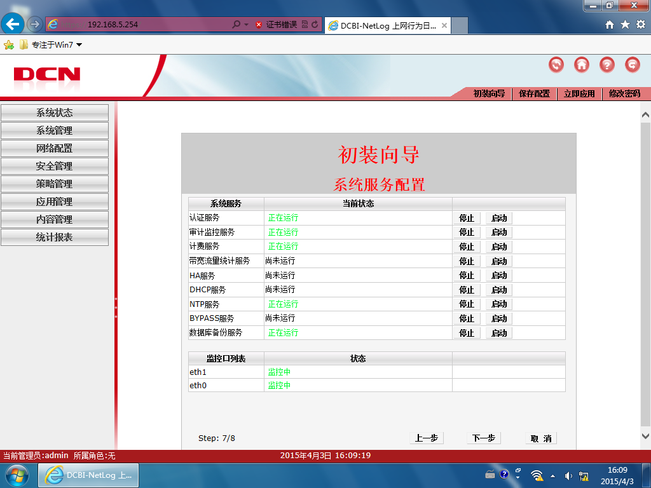651x488 pixels.
Task: Click the 证书错误 certificate error indicator
Action: (x=276, y=25)
